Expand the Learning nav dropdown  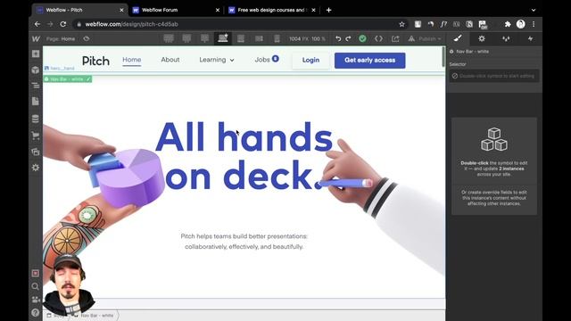217,60
